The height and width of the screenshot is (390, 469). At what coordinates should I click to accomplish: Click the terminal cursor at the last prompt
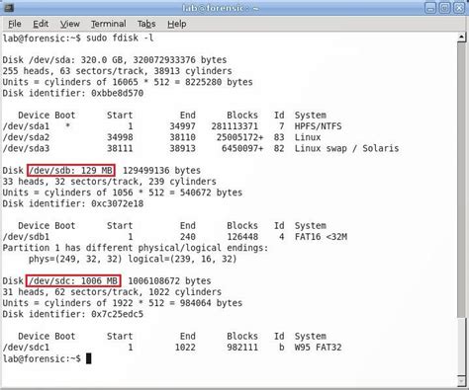[x=88, y=358]
